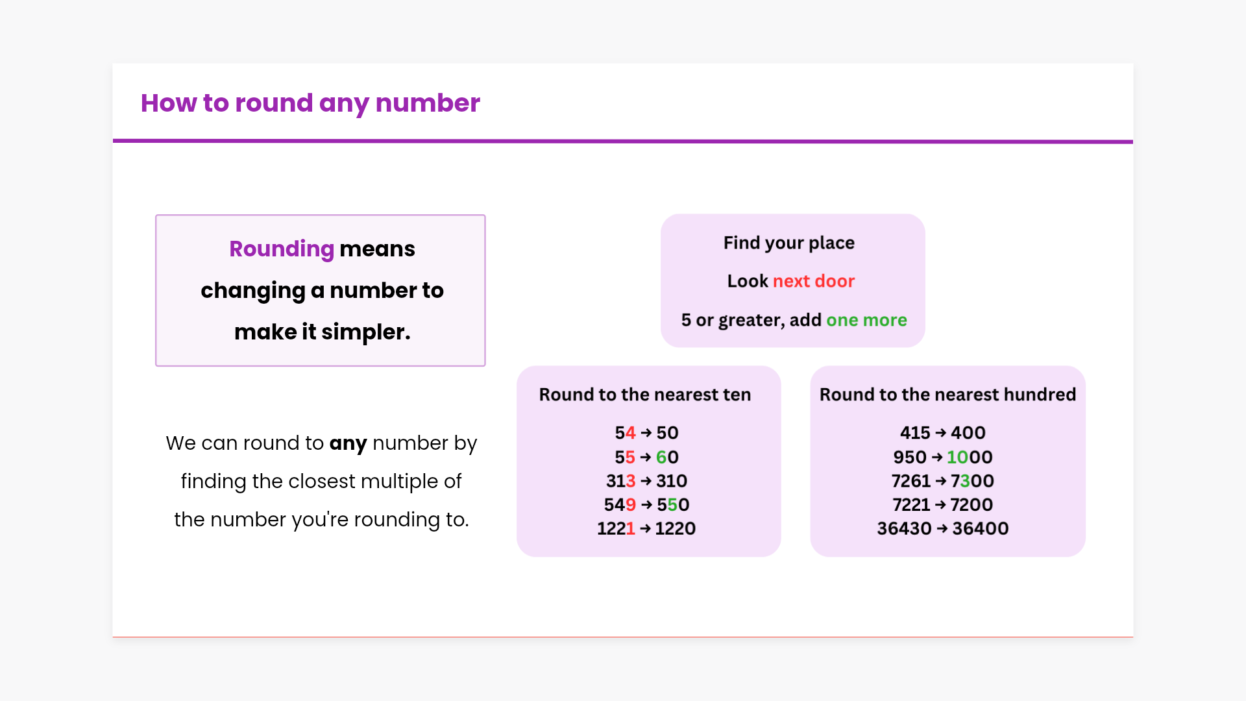Click the example "36430 → 36400"
The width and height of the screenshot is (1246, 701).
click(942, 529)
